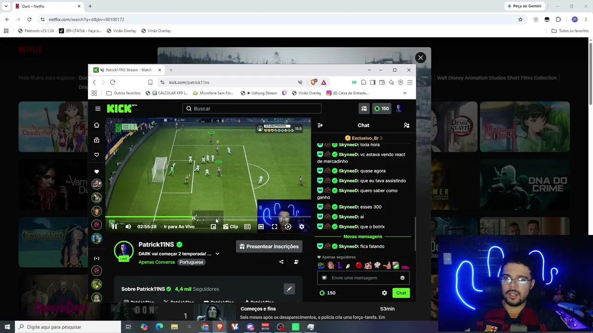
Task: Edit the Sobre Patrick11NS section
Action: point(289,289)
